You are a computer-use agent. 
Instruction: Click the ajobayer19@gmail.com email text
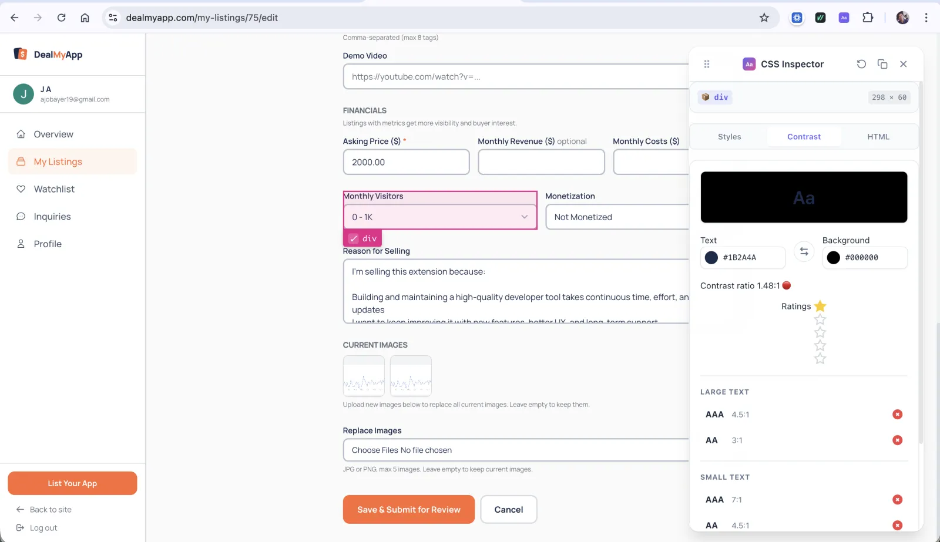[75, 99]
